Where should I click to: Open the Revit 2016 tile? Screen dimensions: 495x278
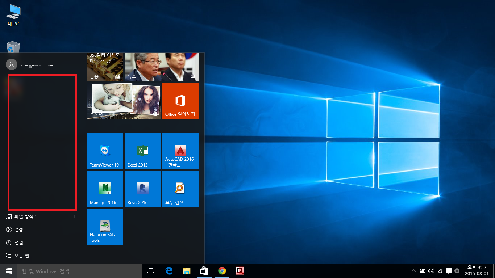tap(143, 189)
